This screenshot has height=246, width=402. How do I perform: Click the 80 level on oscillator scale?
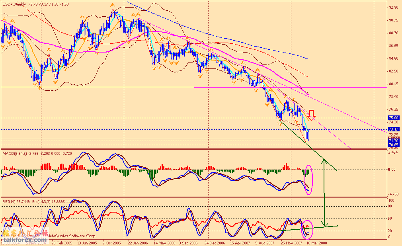(390, 206)
